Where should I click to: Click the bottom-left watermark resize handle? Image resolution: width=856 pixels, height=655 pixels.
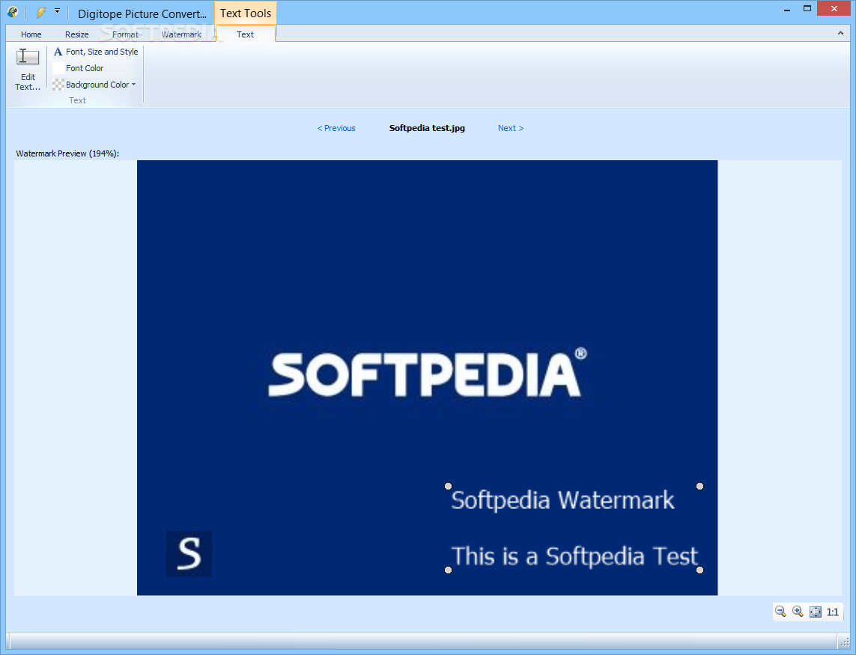tap(448, 570)
